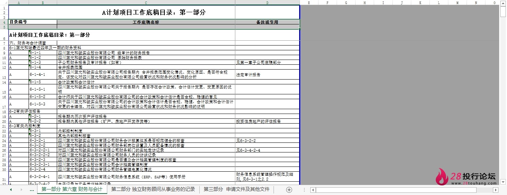Select column G header

coord(346,3)
